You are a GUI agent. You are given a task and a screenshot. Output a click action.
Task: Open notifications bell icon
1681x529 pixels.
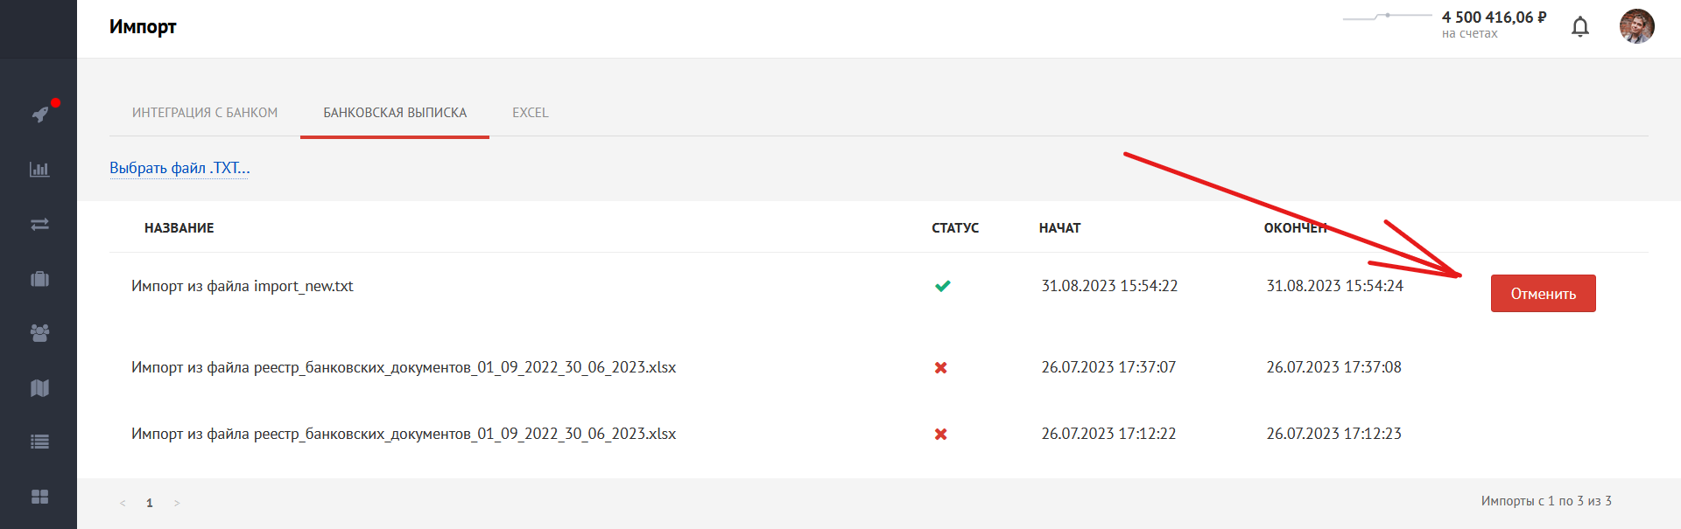tap(1580, 27)
